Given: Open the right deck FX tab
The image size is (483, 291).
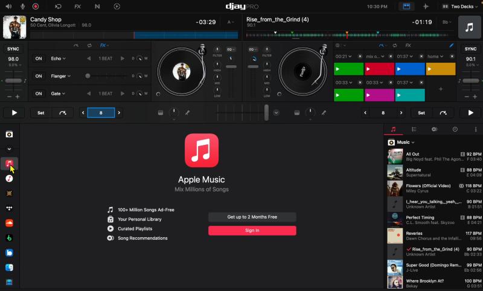Looking at the screenshot, I should pyautogui.click(x=408, y=45).
